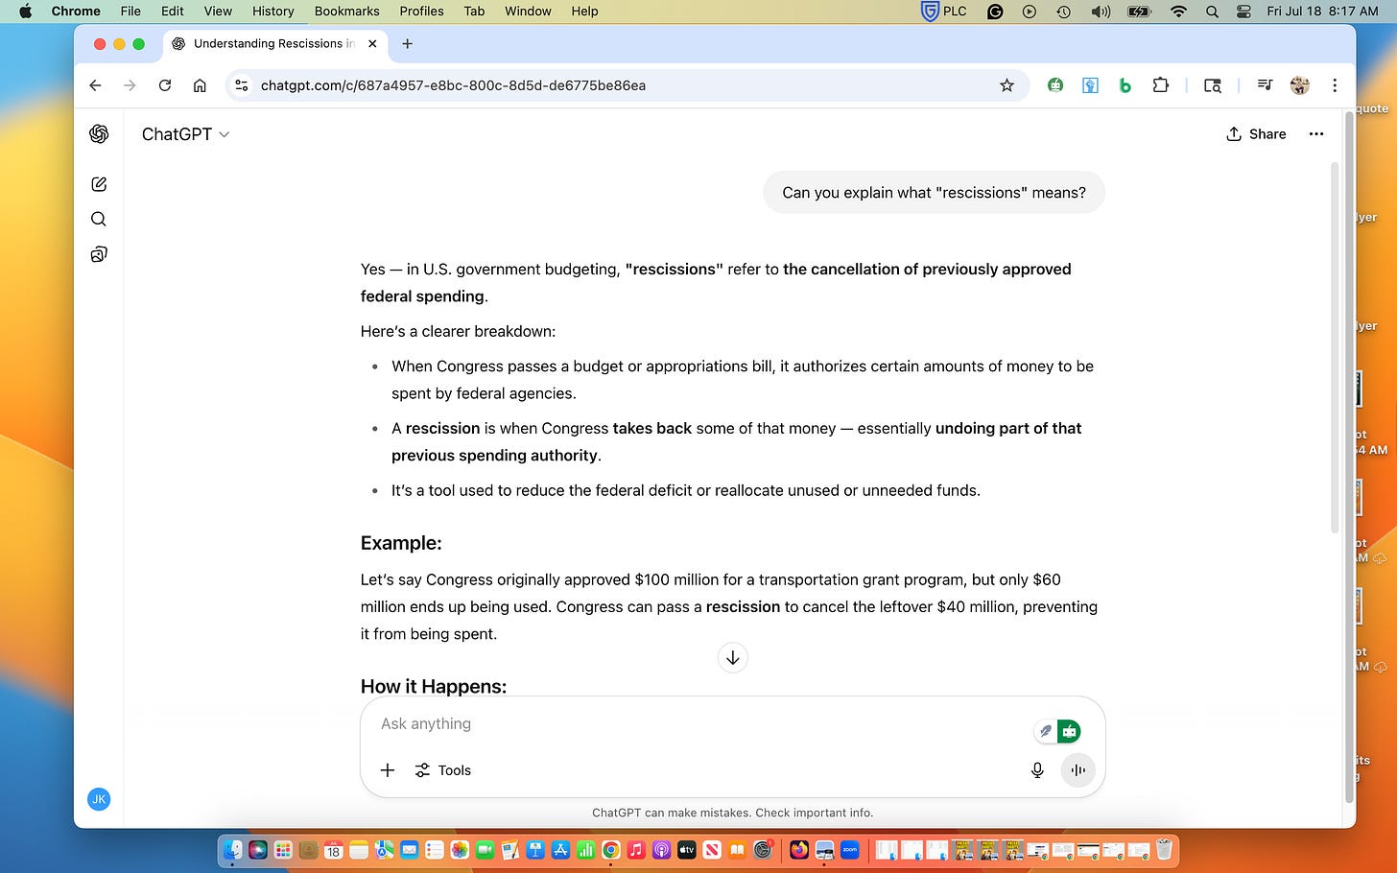The width and height of the screenshot is (1397, 873).
Task: Open the media controls music-note icon
Action: (1265, 85)
